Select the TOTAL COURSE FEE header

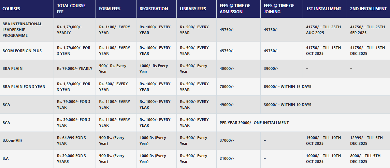(75, 9)
